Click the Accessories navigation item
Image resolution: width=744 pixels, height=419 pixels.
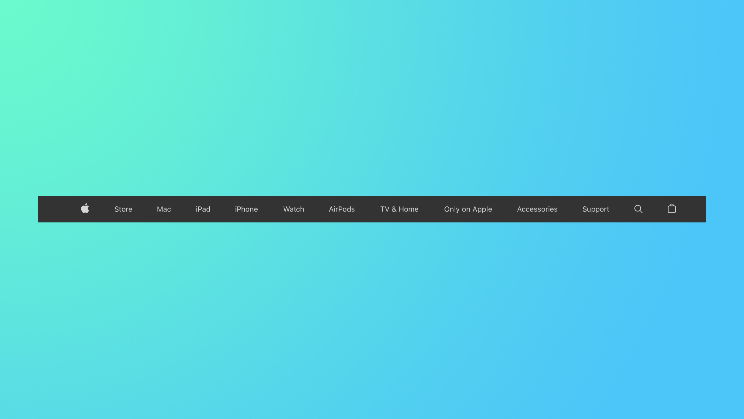(537, 209)
